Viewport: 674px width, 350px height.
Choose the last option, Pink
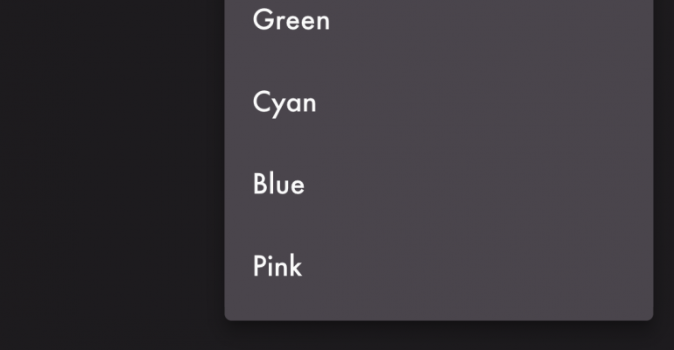[x=439, y=266]
